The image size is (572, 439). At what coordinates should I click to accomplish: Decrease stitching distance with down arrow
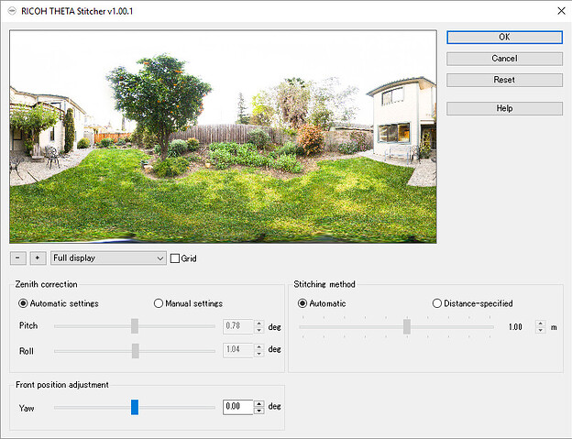(x=540, y=330)
